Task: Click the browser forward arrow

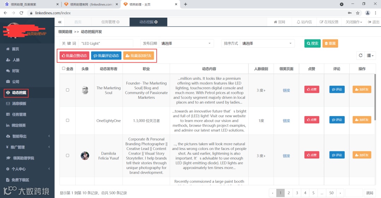Action: 13,13
